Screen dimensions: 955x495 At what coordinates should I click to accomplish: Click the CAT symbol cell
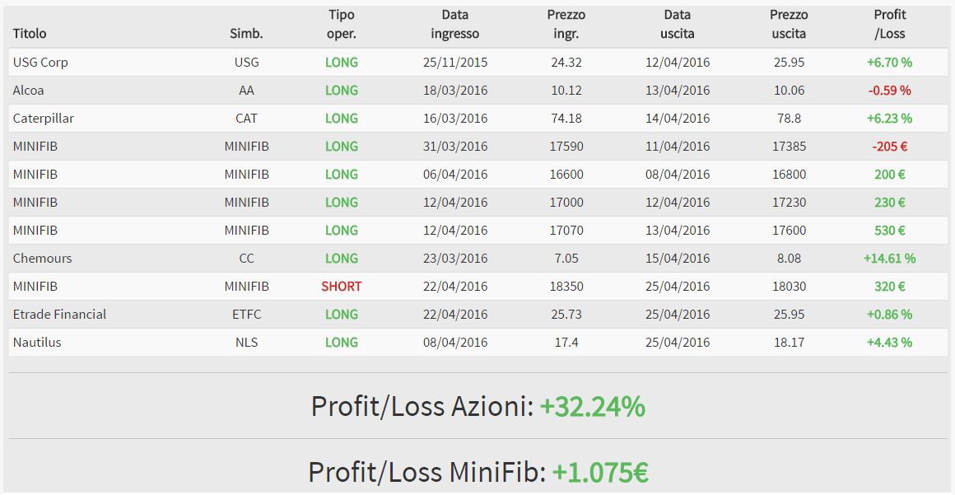pos(246,119)
